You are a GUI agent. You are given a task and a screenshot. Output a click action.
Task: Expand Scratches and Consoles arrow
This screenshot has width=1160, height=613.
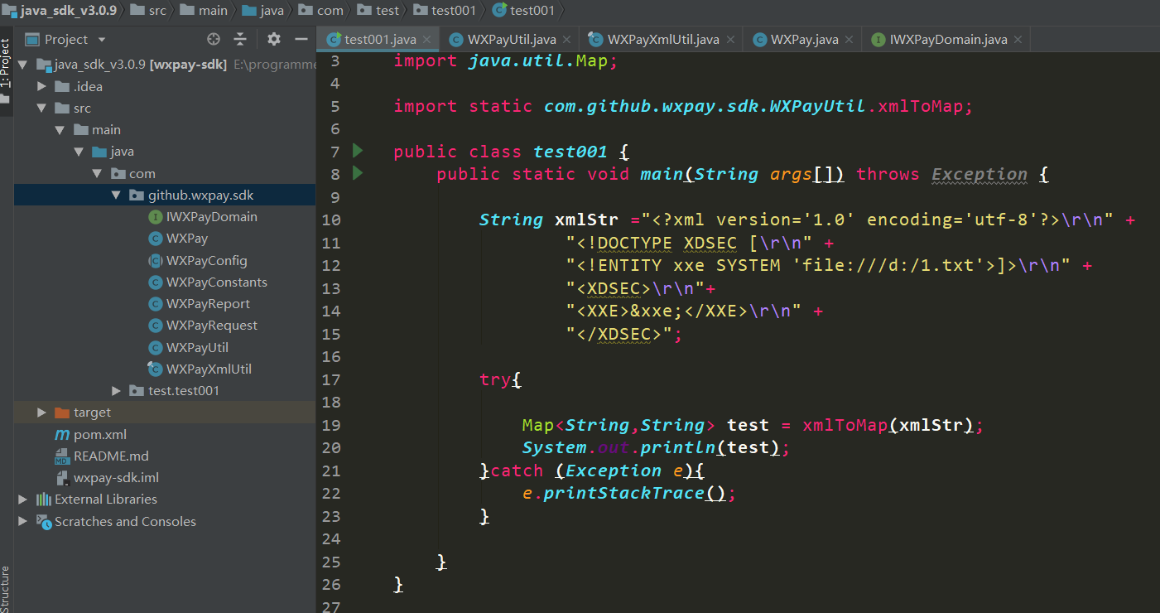[23, 522]
